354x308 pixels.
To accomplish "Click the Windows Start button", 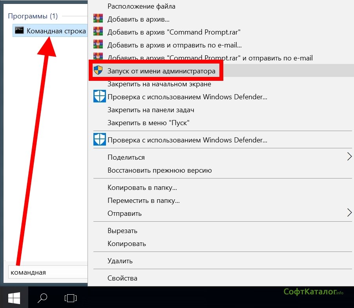I will click(14, 299).
